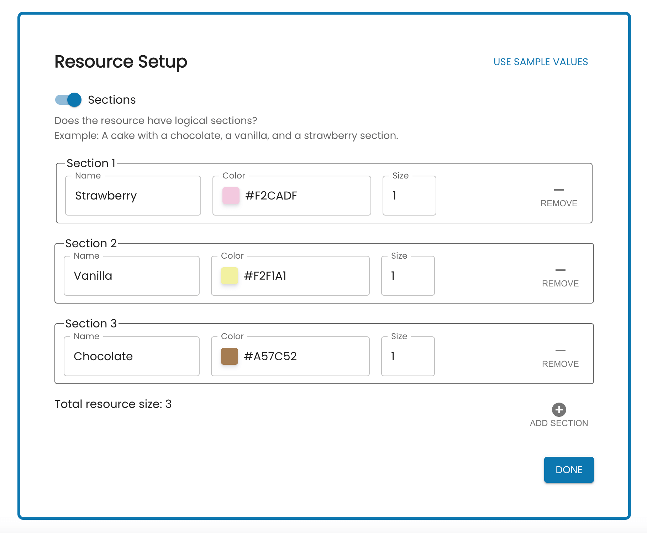647x533 pixels.
Task: Click the Add Section text label
Action: pos(559,423)
